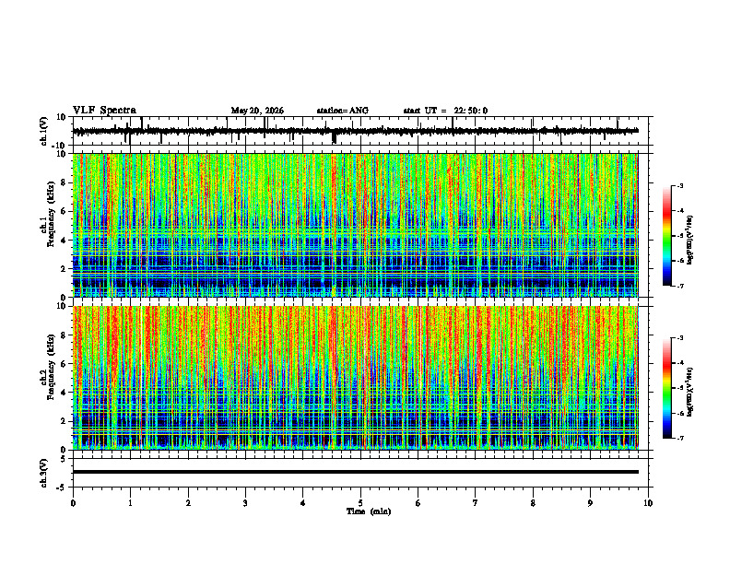Image resolution: width=730 pixels, height=564 pixels.
Task: Click the 0 minute tick label
Action: tap(73, 503)
